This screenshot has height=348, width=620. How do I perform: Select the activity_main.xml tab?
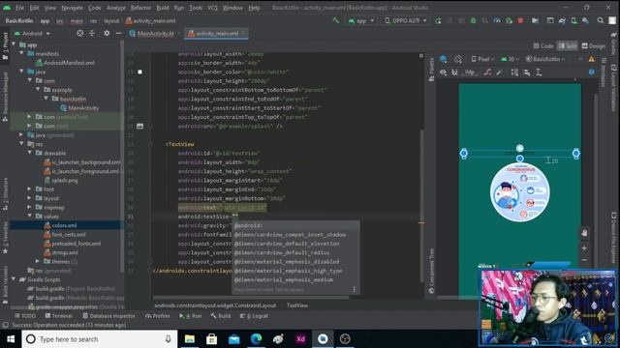pos(215,34)
